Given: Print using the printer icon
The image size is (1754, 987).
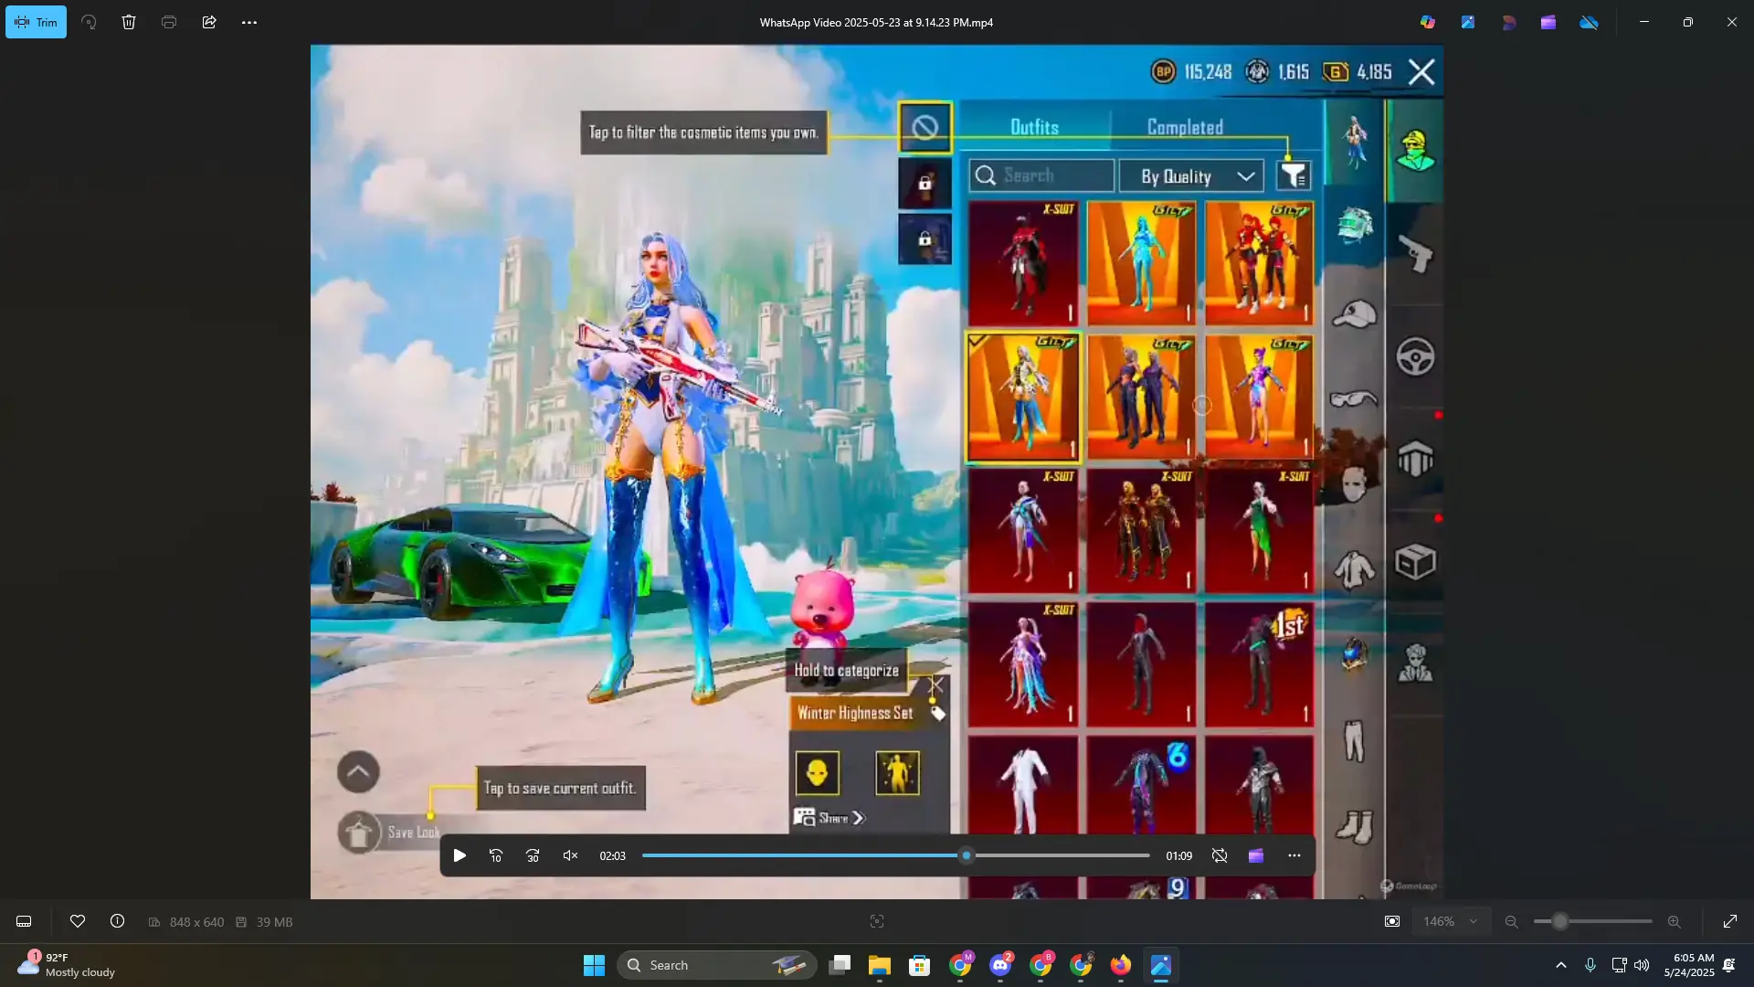Looking at the screenshot, I should (x=169, y=22).
